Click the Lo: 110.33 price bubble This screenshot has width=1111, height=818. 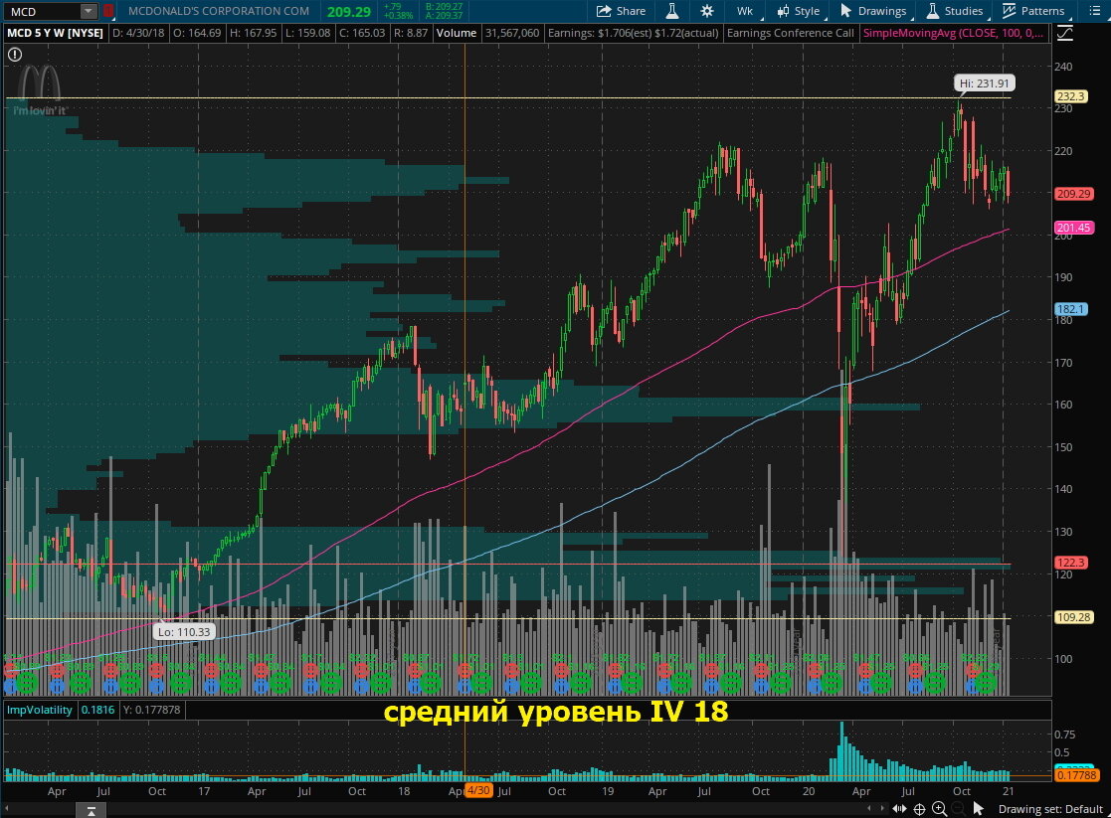(x=184, y=632)
